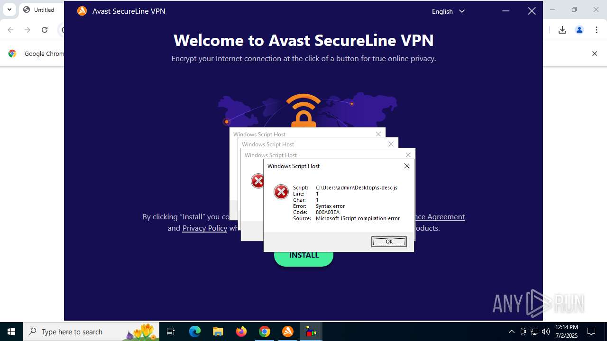The height and width of the screenshot is (341, 607).
Task: Click the green INSTALL button
Action: [303, 256]
